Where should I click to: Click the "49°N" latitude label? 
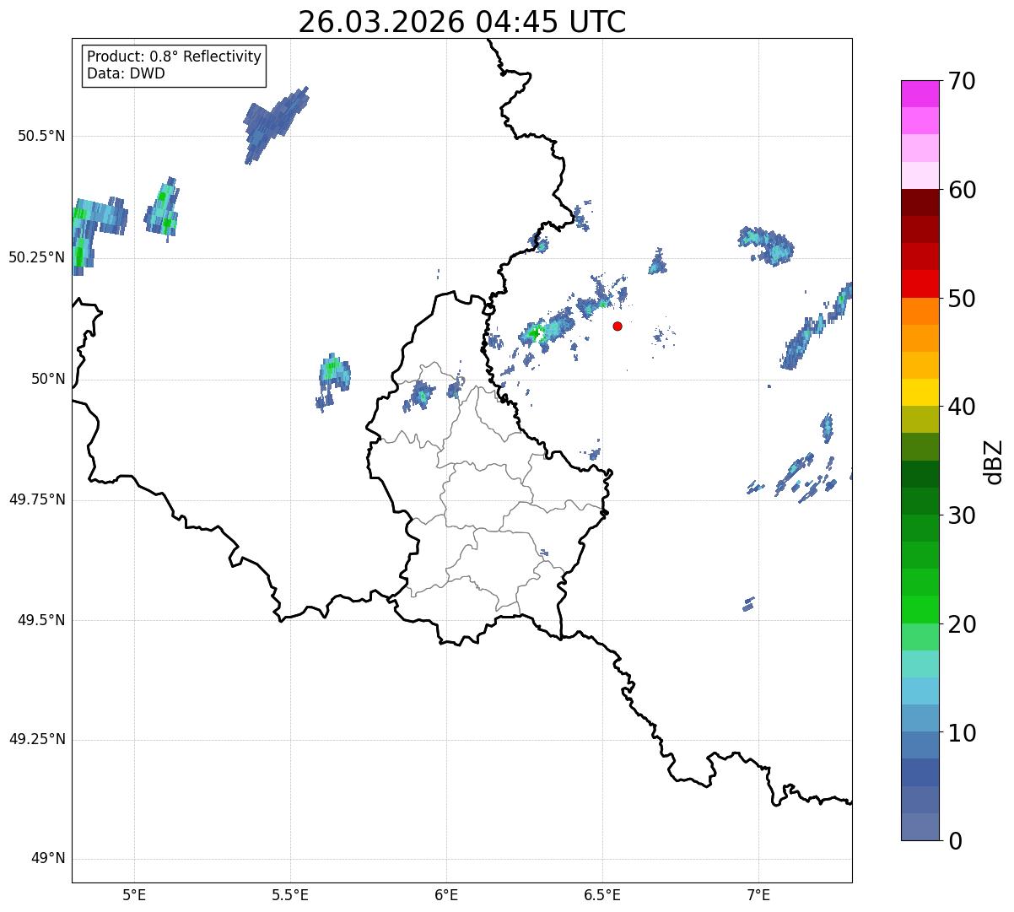(x=48, y=859)
